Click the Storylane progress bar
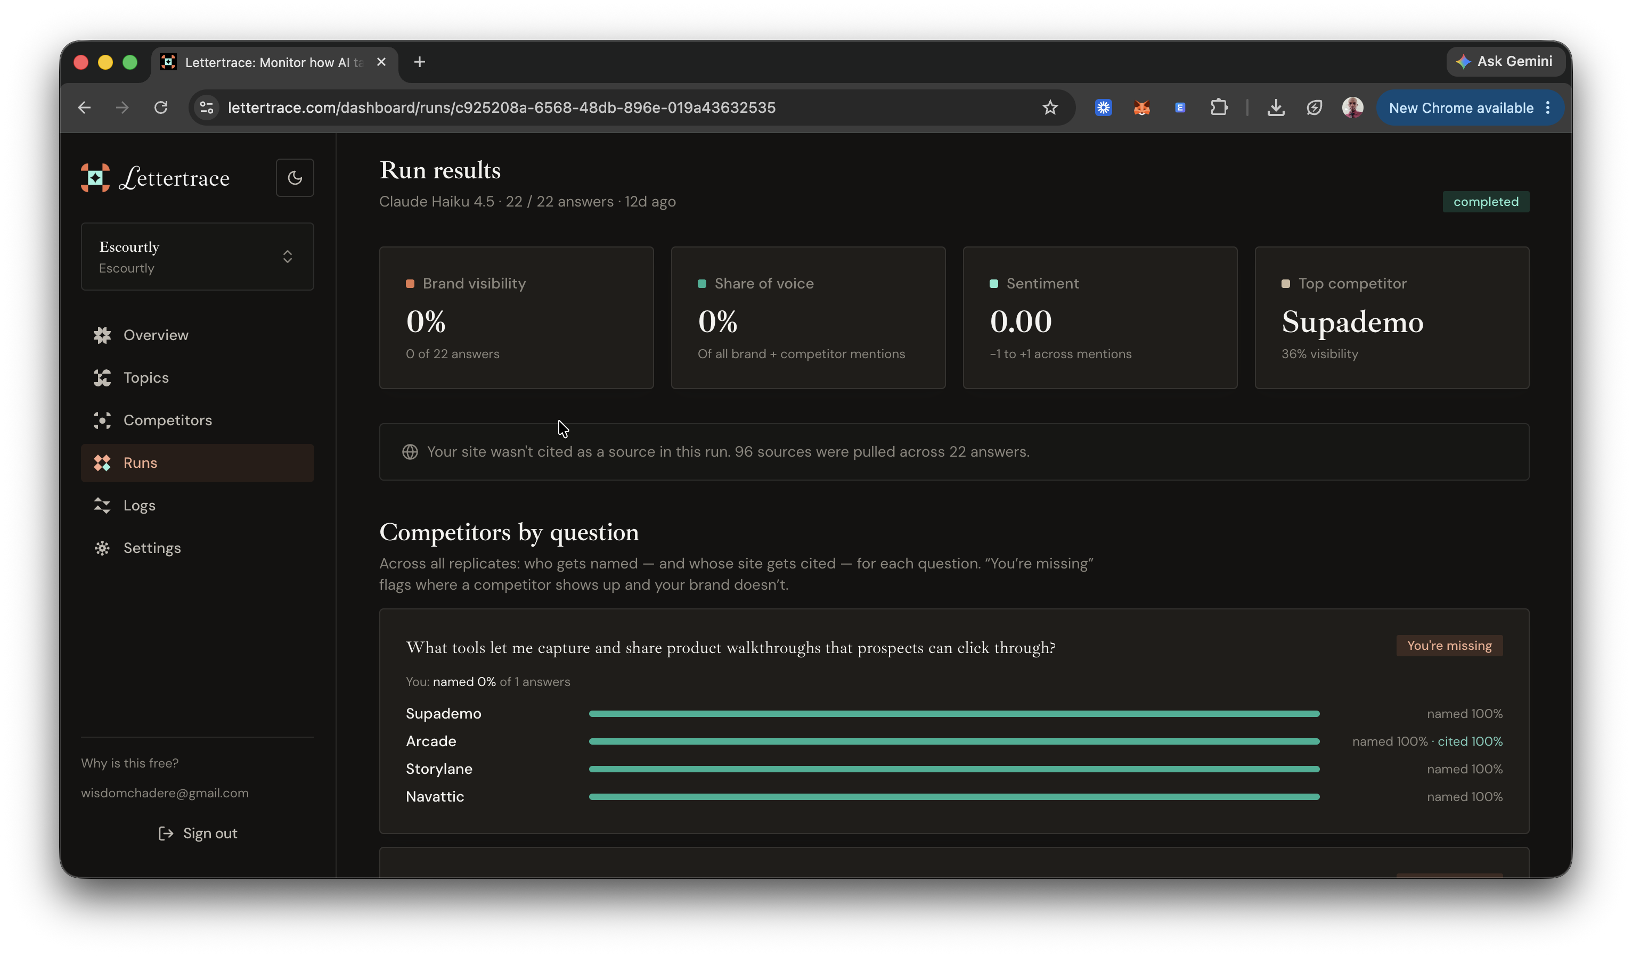The height and width of the screenshot is (957, 1632). [954, 769]
